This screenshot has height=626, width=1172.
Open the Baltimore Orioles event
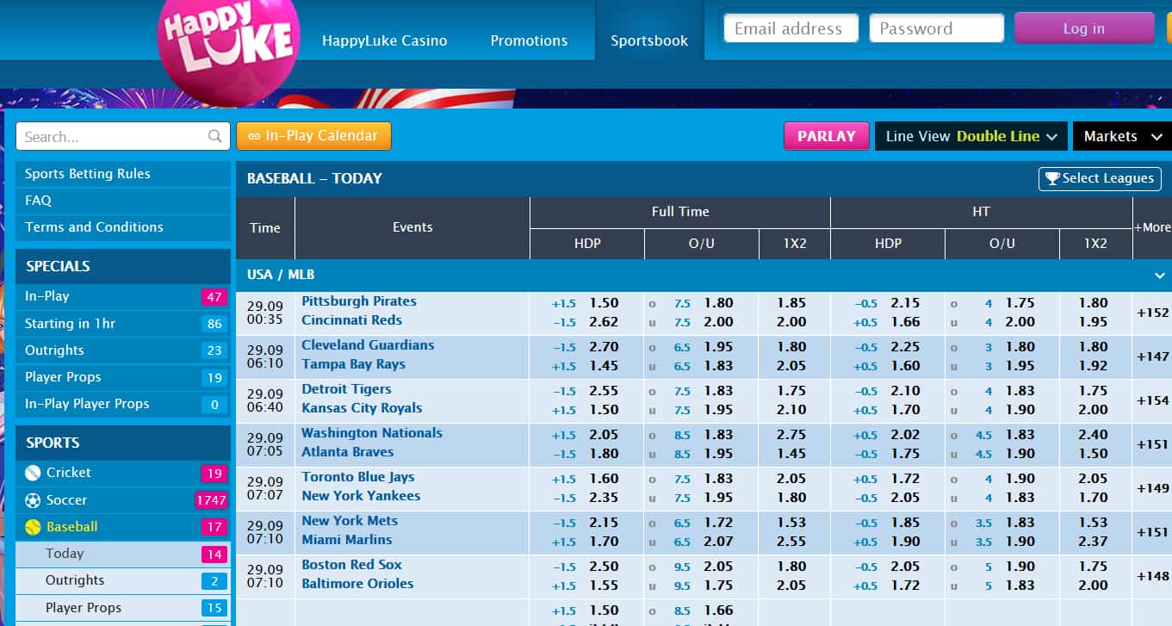(x=357, y=584)
